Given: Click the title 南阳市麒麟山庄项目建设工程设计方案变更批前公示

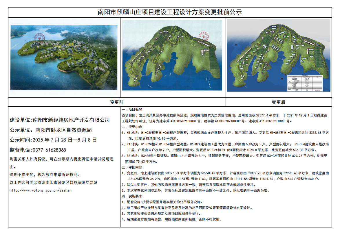Looking at the screenshot, I should 170,12.
